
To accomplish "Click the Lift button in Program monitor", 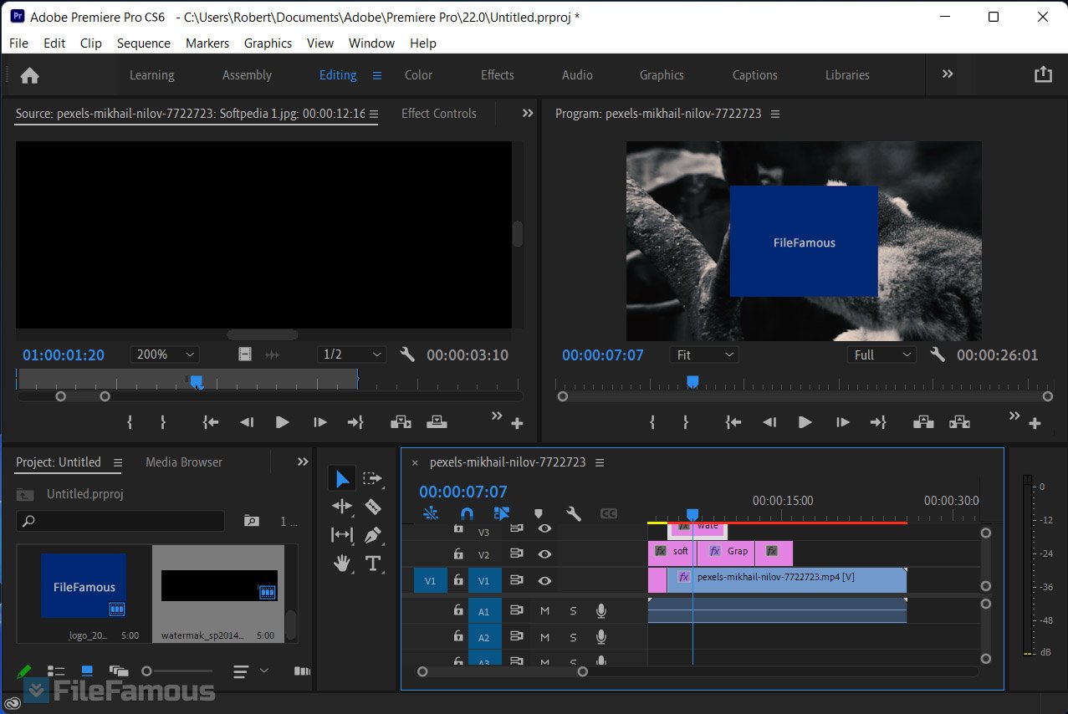I will pyautogui.click(x=923, y=422).
